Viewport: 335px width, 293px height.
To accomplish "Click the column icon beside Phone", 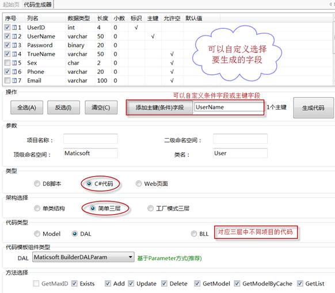I will tap(14, 71).
